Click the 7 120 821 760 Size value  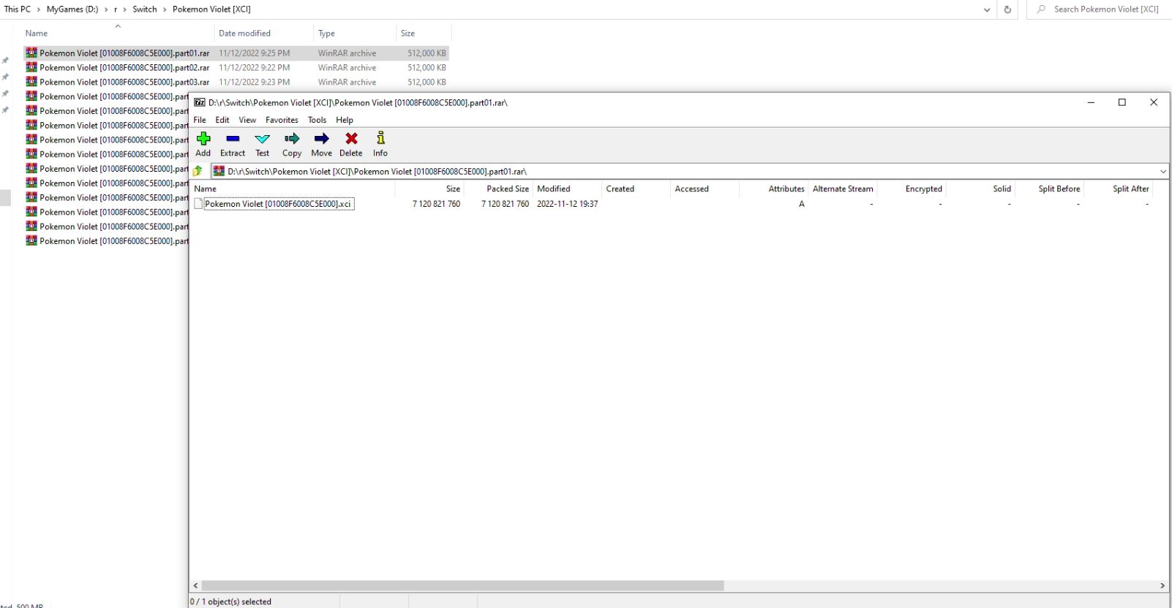coord(436,204)
